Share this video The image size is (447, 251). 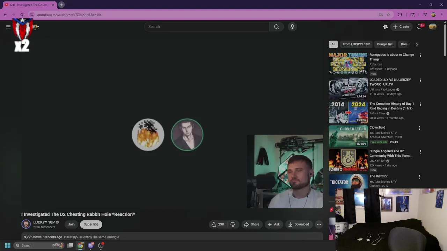tap(251, 225)
